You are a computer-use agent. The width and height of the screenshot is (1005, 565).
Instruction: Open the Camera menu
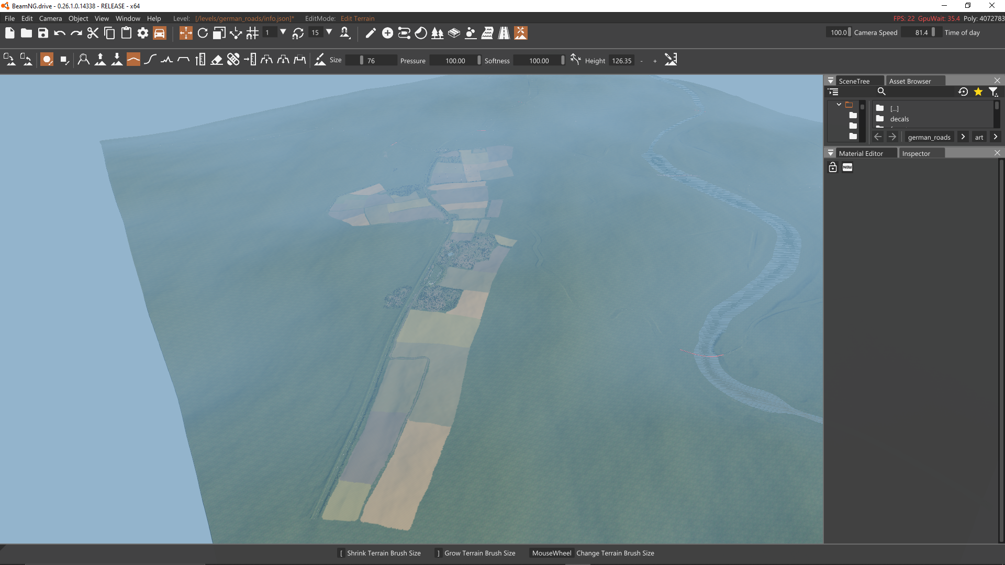pos(50,18)
